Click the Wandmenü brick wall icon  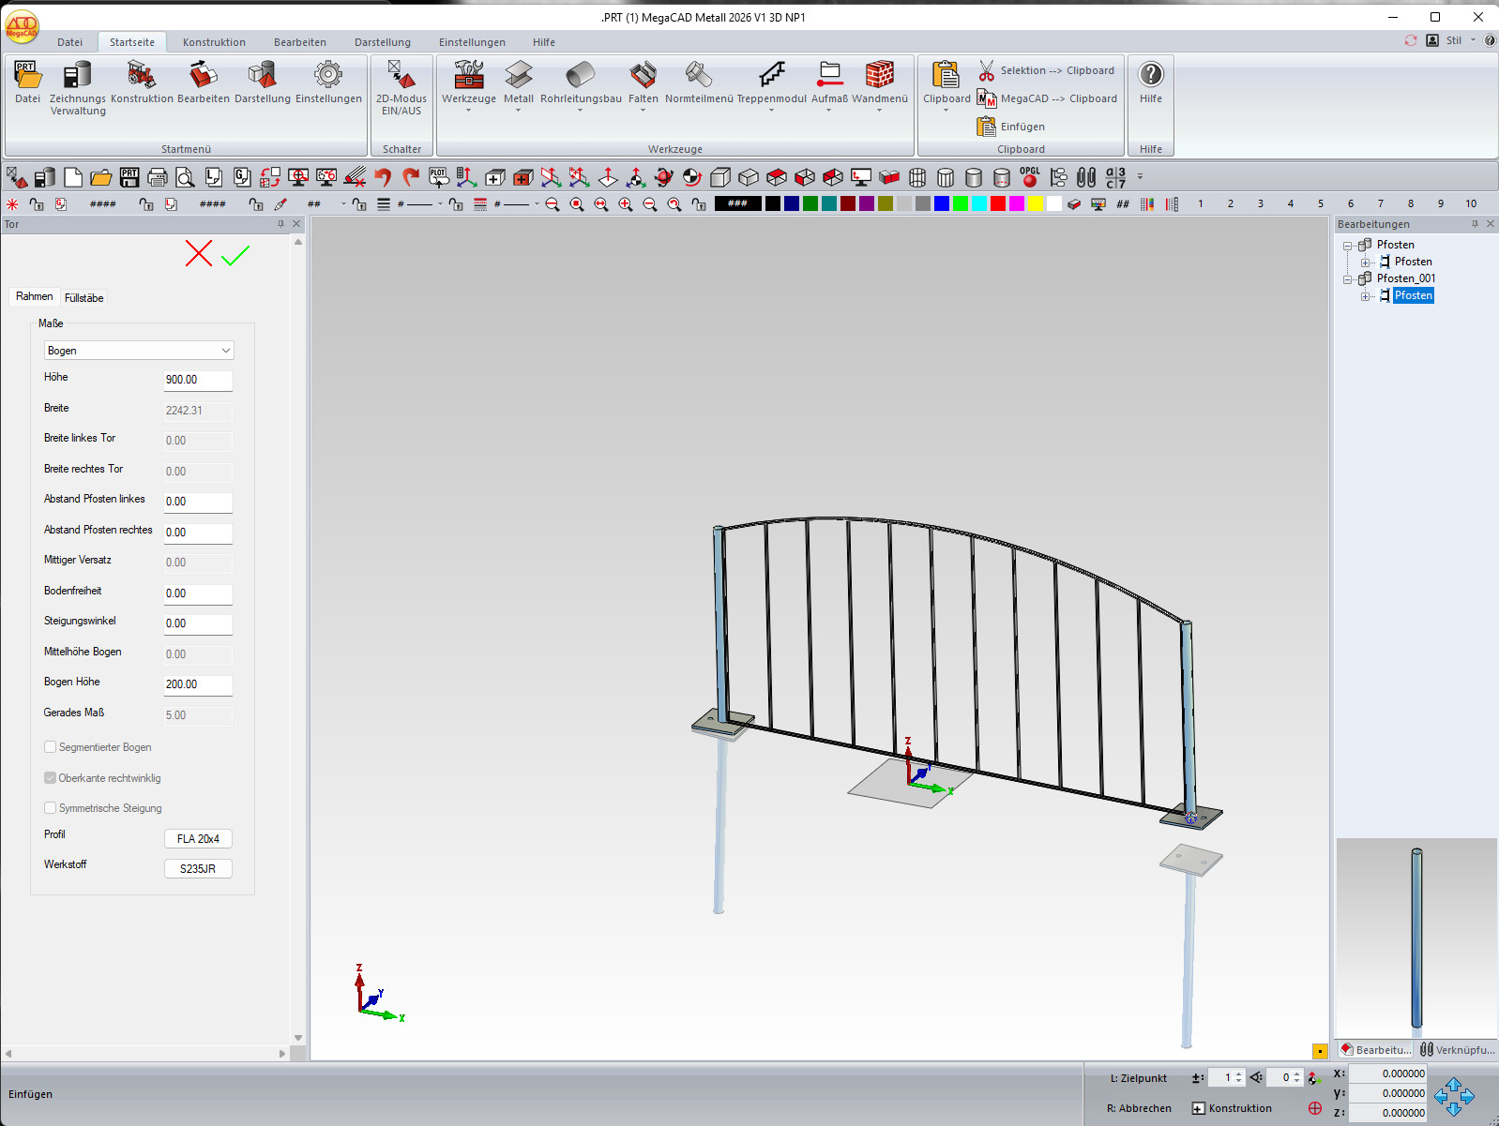point(879,75)
